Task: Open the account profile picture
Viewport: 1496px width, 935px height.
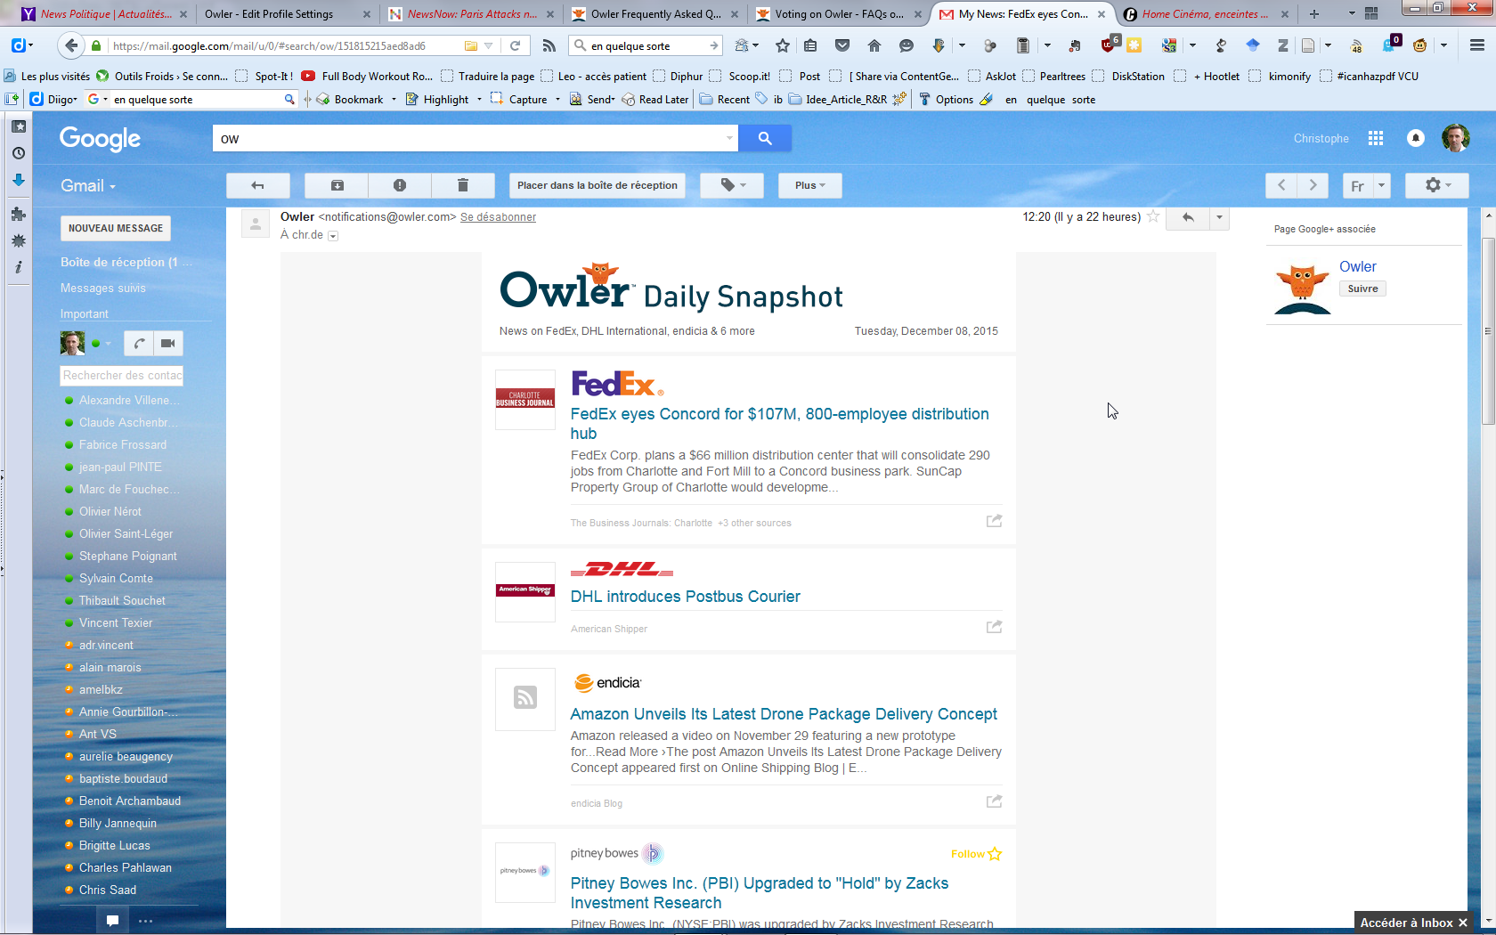Action: pyautogui.click(x=1456, y=138)
